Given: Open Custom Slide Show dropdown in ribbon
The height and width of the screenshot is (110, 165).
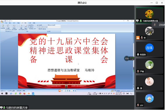Looking at the screenshot, I should pos(14,27).
